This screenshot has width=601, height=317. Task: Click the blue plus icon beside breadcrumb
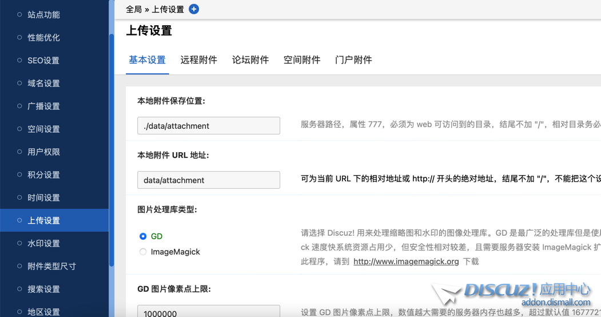pyautogui.click(x=194, y=9)
